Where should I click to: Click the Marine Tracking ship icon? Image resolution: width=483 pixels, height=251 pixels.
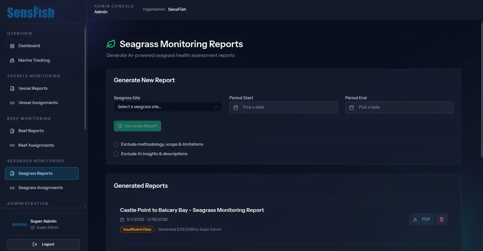12,60
